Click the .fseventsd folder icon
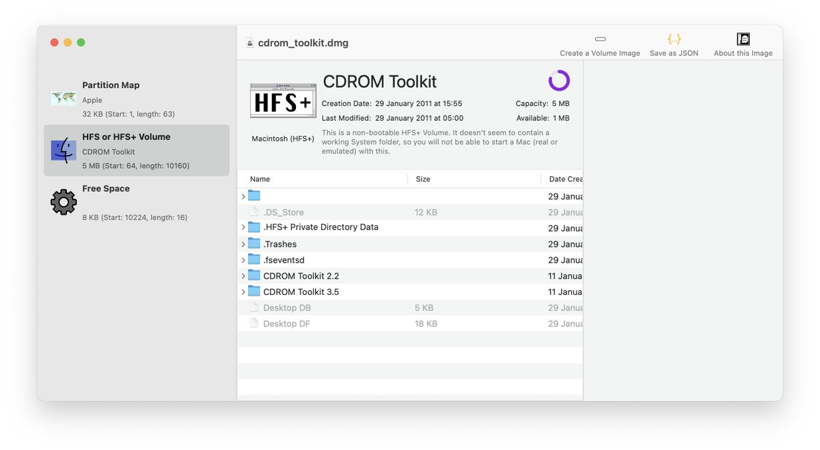This screenshot has width=820, height=450. pos(254,259)
